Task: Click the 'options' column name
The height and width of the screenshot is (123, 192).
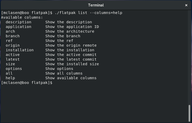Action: [x=14, y=69]
